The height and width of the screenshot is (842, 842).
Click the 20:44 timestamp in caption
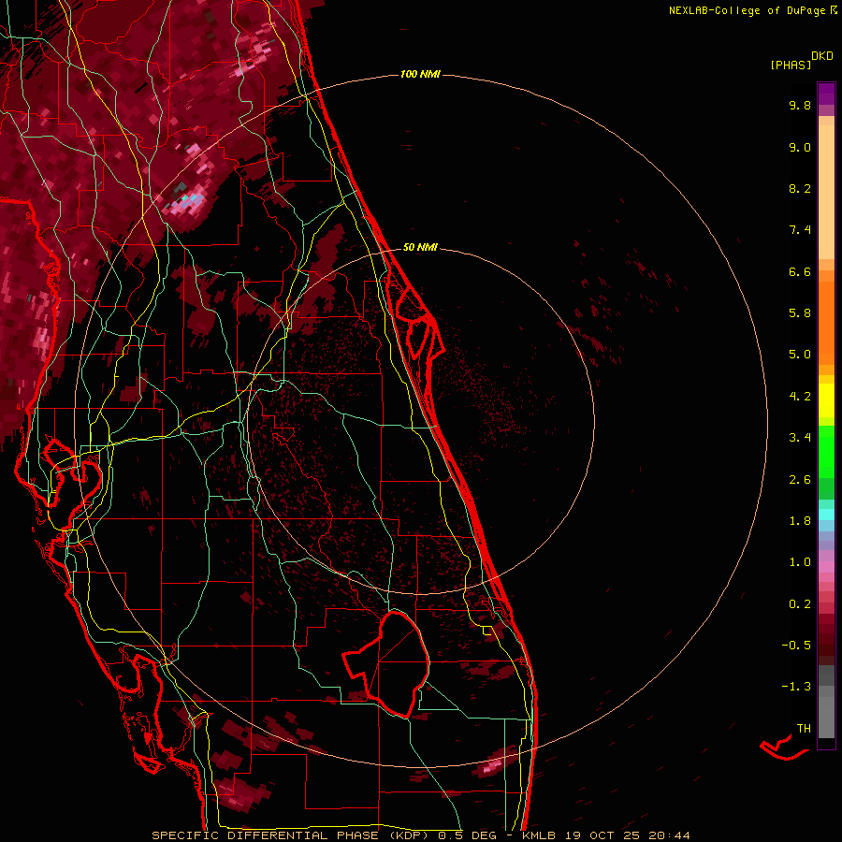[x=669, y=835]
